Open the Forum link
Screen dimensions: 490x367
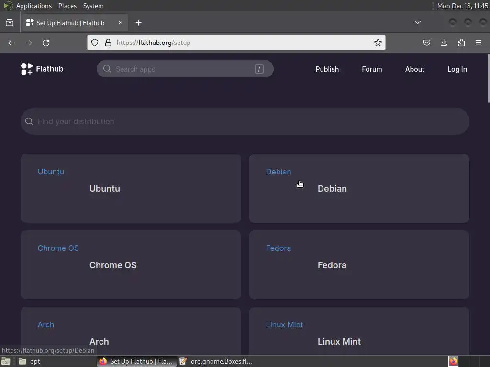tap(372, 69)
